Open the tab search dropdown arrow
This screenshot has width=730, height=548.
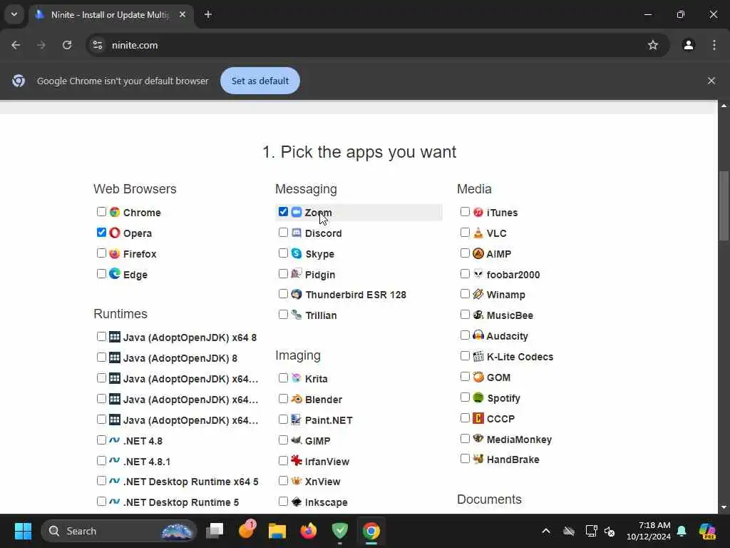pyautogui.click(x=14, y=14)
